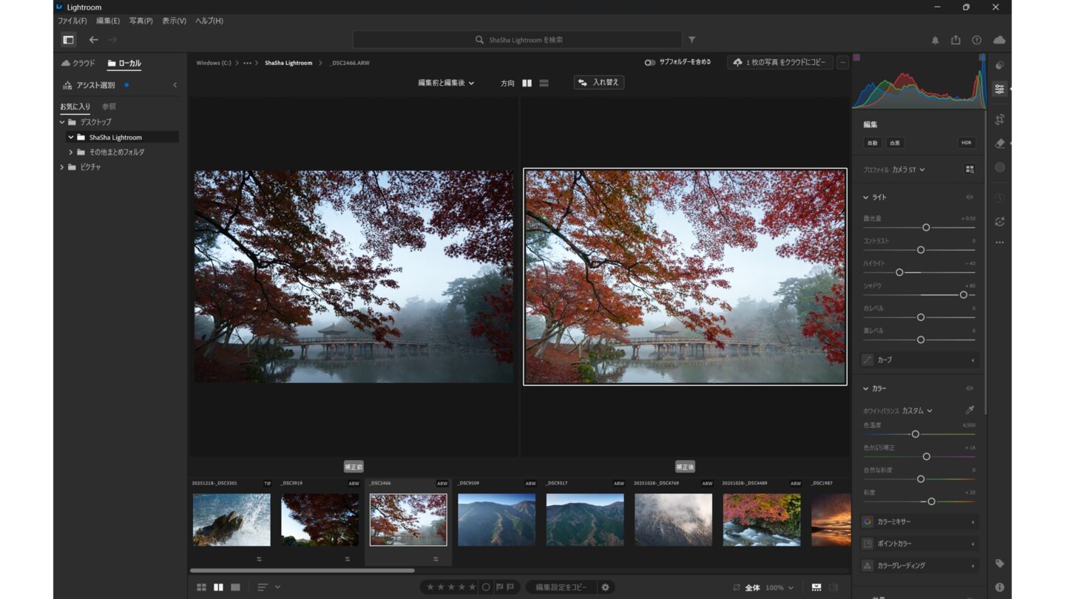This screenshot has width=1065, height=599.
Task: Select the healing eraser tool
Action: 999,143
